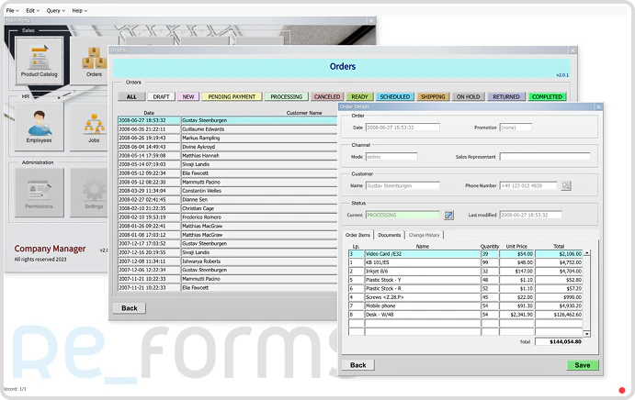635x400 pixels.
Task: Filter orders by SHIPPING status
Action: point(433,96)
